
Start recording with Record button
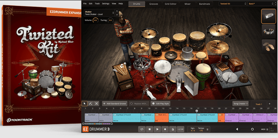(165, 129)
